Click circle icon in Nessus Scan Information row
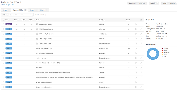 [136, 82]
